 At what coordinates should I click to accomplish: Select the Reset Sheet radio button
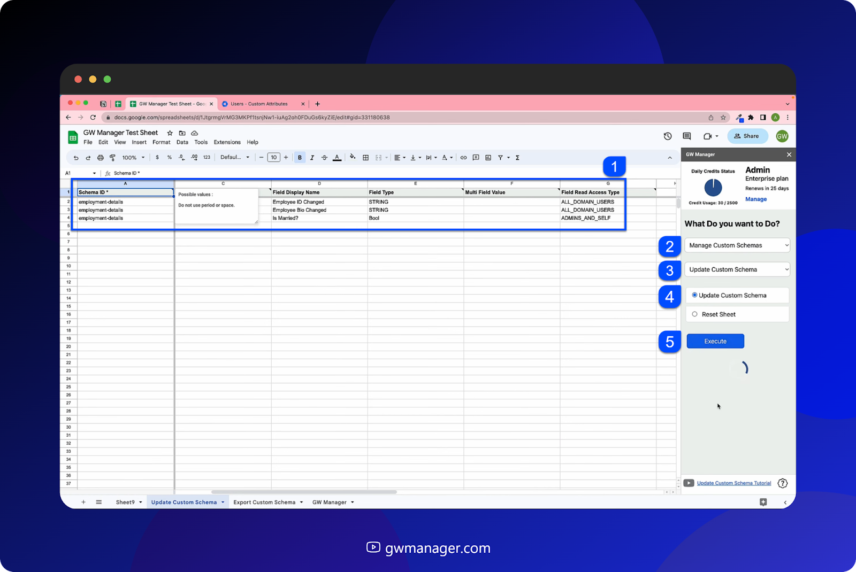pyautogui.click(x=694, y=314)
